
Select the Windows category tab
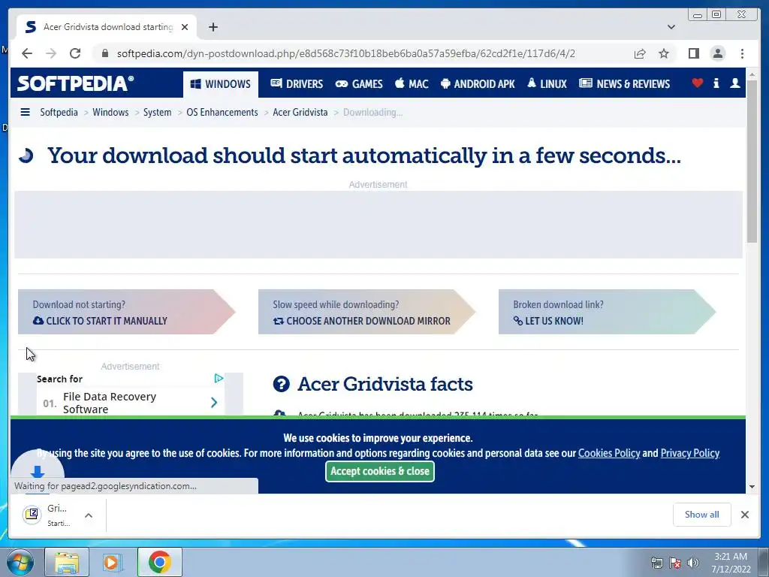point(221,84)
